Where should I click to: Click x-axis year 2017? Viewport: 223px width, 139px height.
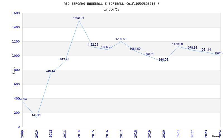point(121,134)
